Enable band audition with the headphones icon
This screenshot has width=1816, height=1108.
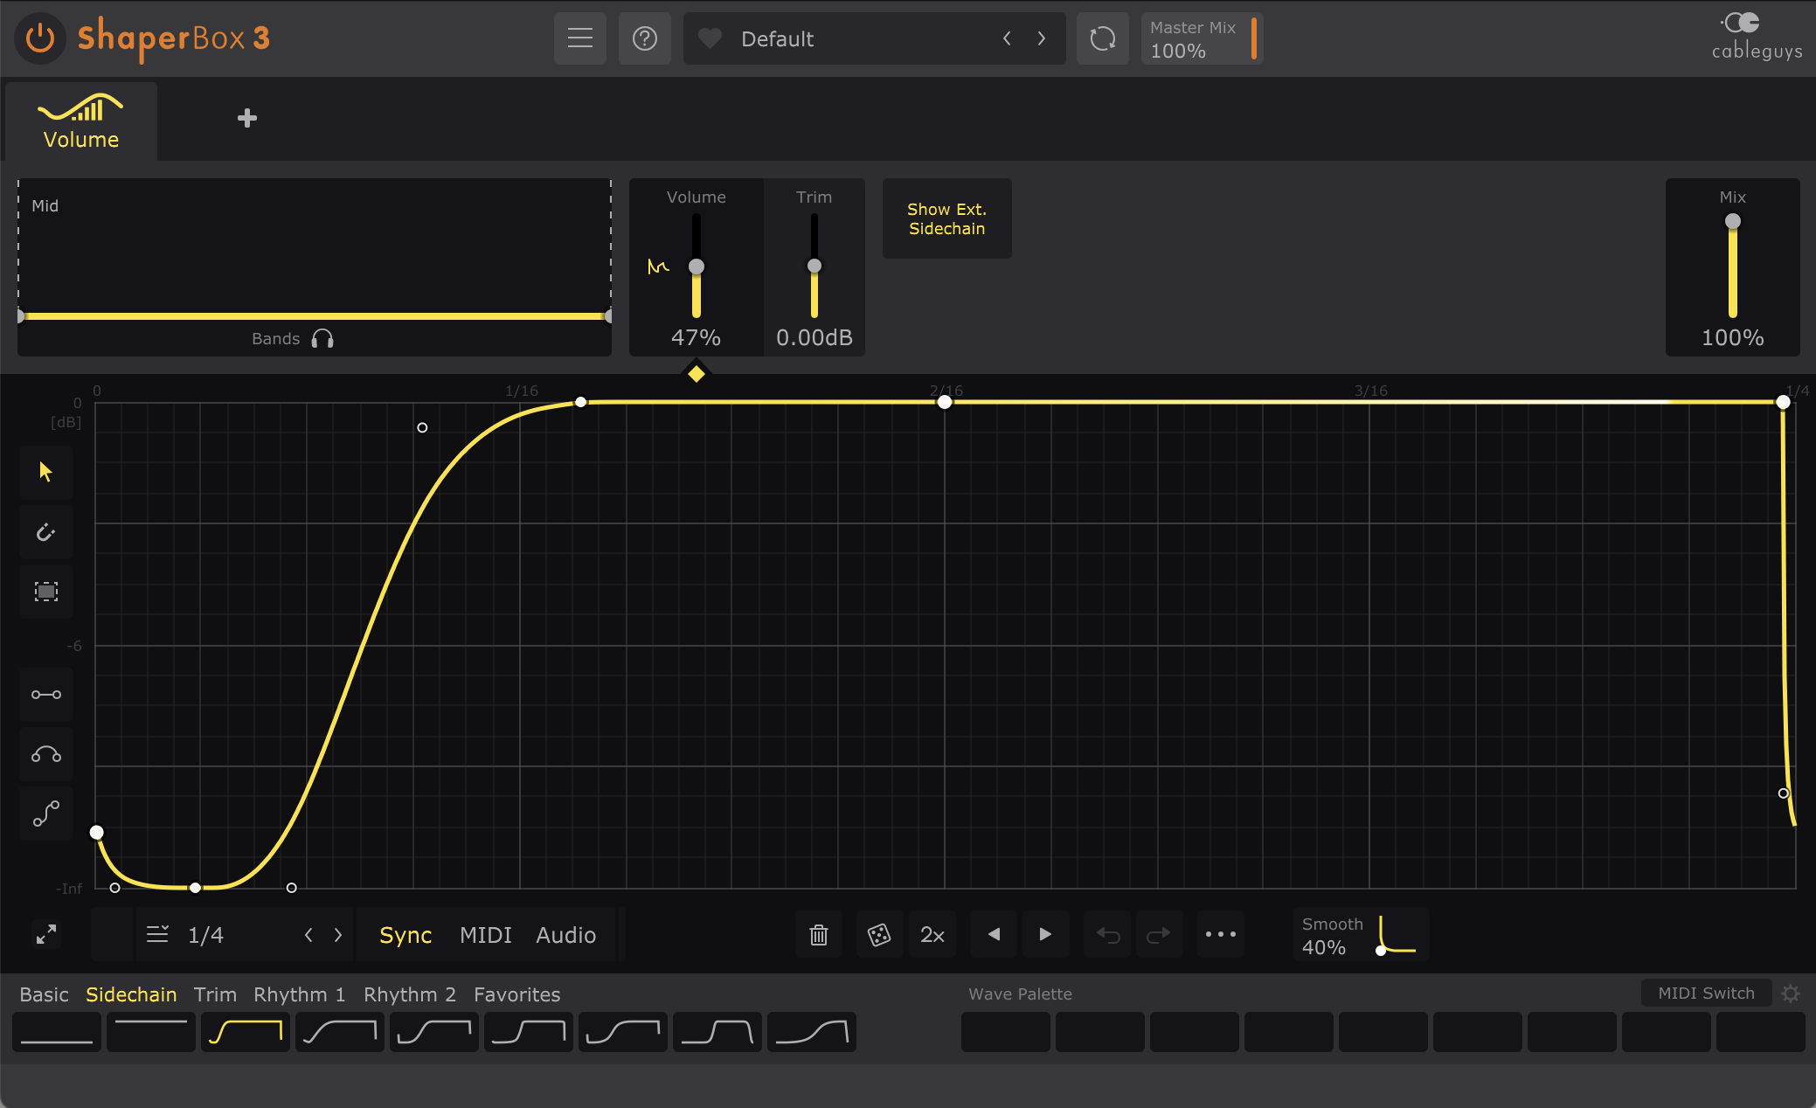(x=322, y=338)
